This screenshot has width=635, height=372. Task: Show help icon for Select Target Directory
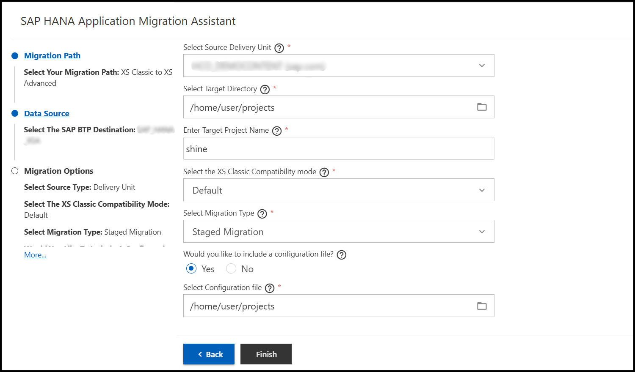pyautogui.click(x=265, y=89)
